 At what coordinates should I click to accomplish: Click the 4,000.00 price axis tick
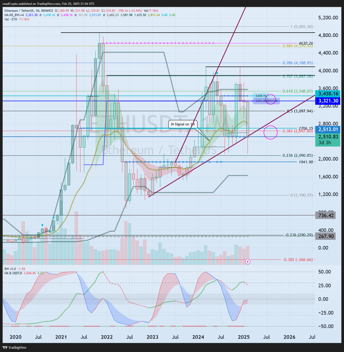(x=328, y=71)
